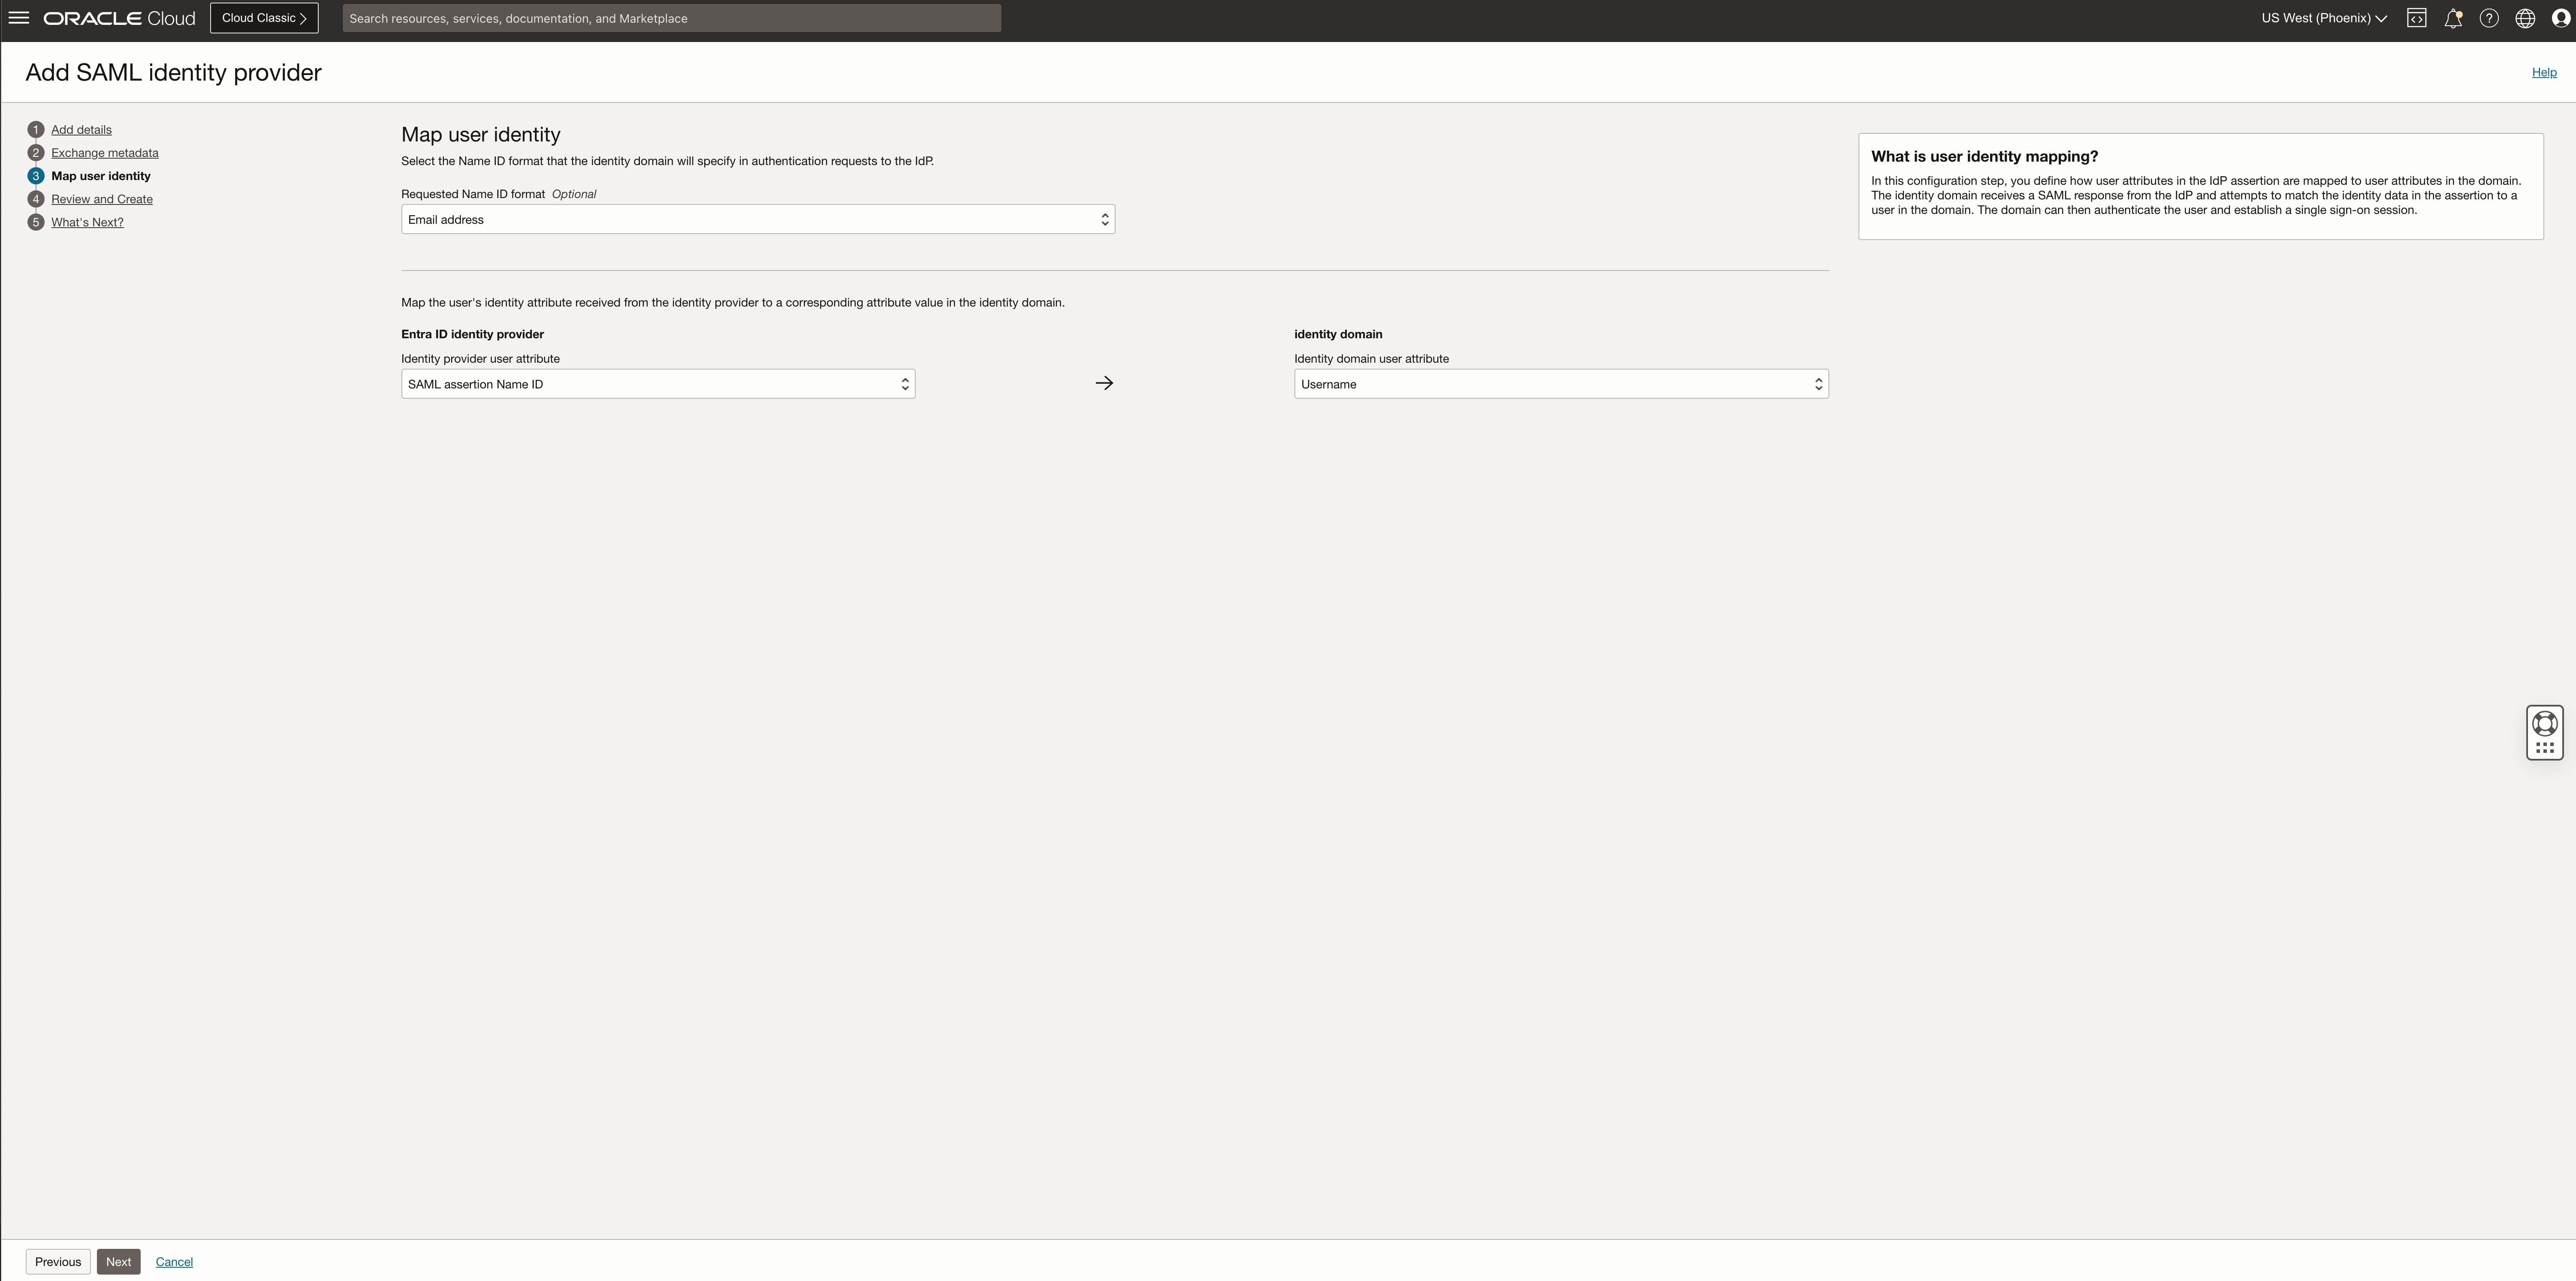Viewport: 2576px width, 1281px height.
Task: Click the Next button
Action: (118, 1261)
